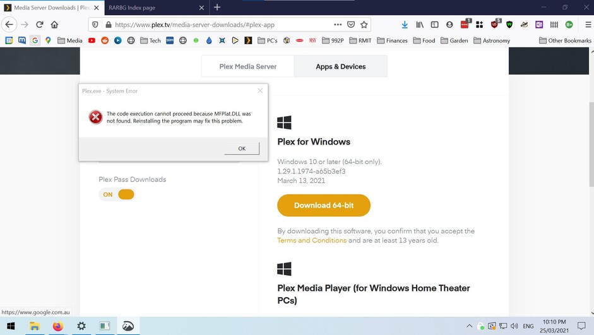Open the Plex chevron bookmark icon
594x335 pixels.
[248, 40]
